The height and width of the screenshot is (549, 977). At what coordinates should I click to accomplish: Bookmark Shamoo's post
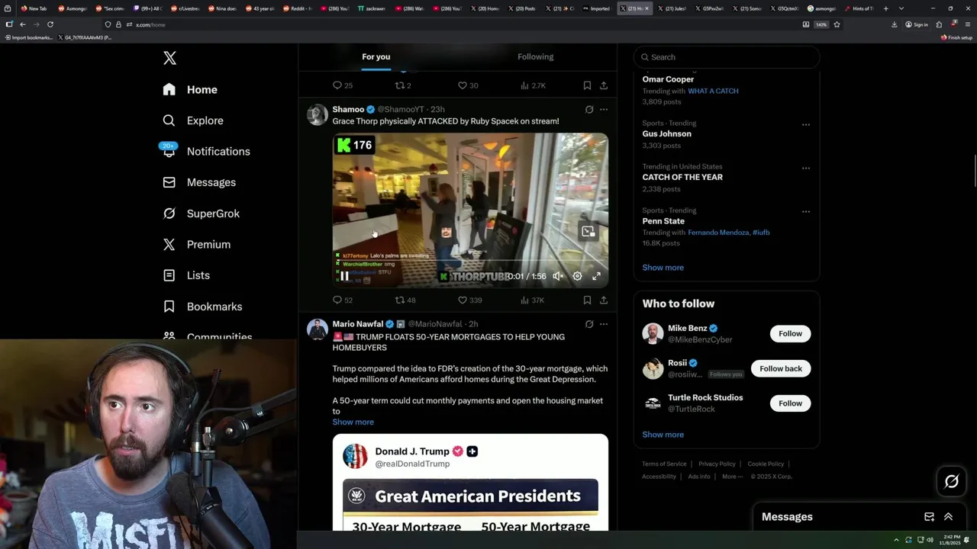(587, 300)
